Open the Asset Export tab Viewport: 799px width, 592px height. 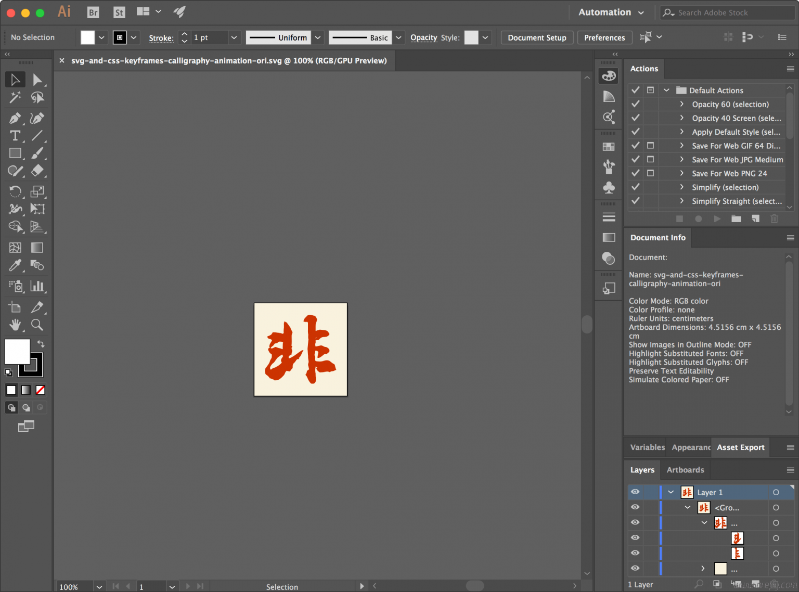coord(740,447)
